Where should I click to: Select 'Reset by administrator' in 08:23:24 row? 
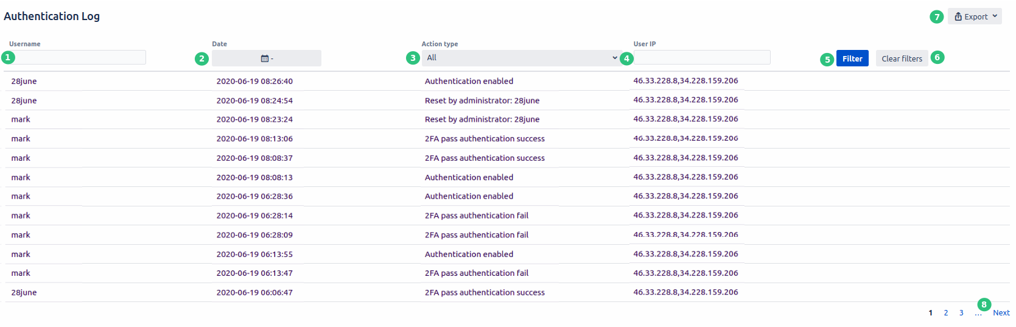pyautogui.click(x=482, y=119)
